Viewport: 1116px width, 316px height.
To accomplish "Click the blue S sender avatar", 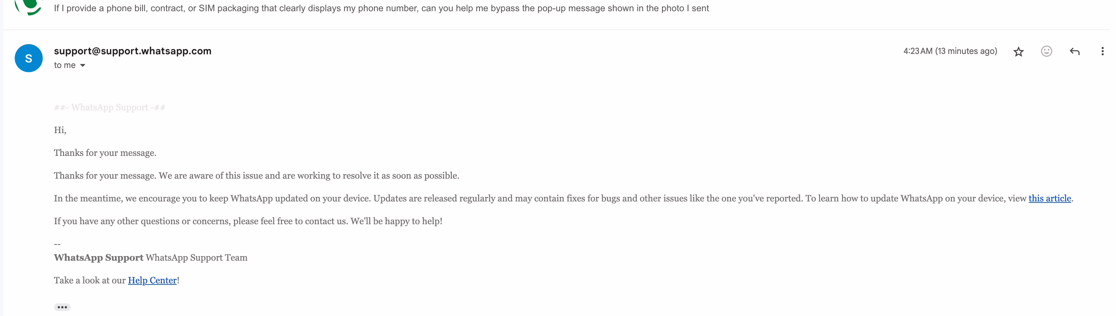I will coord(29,58).
